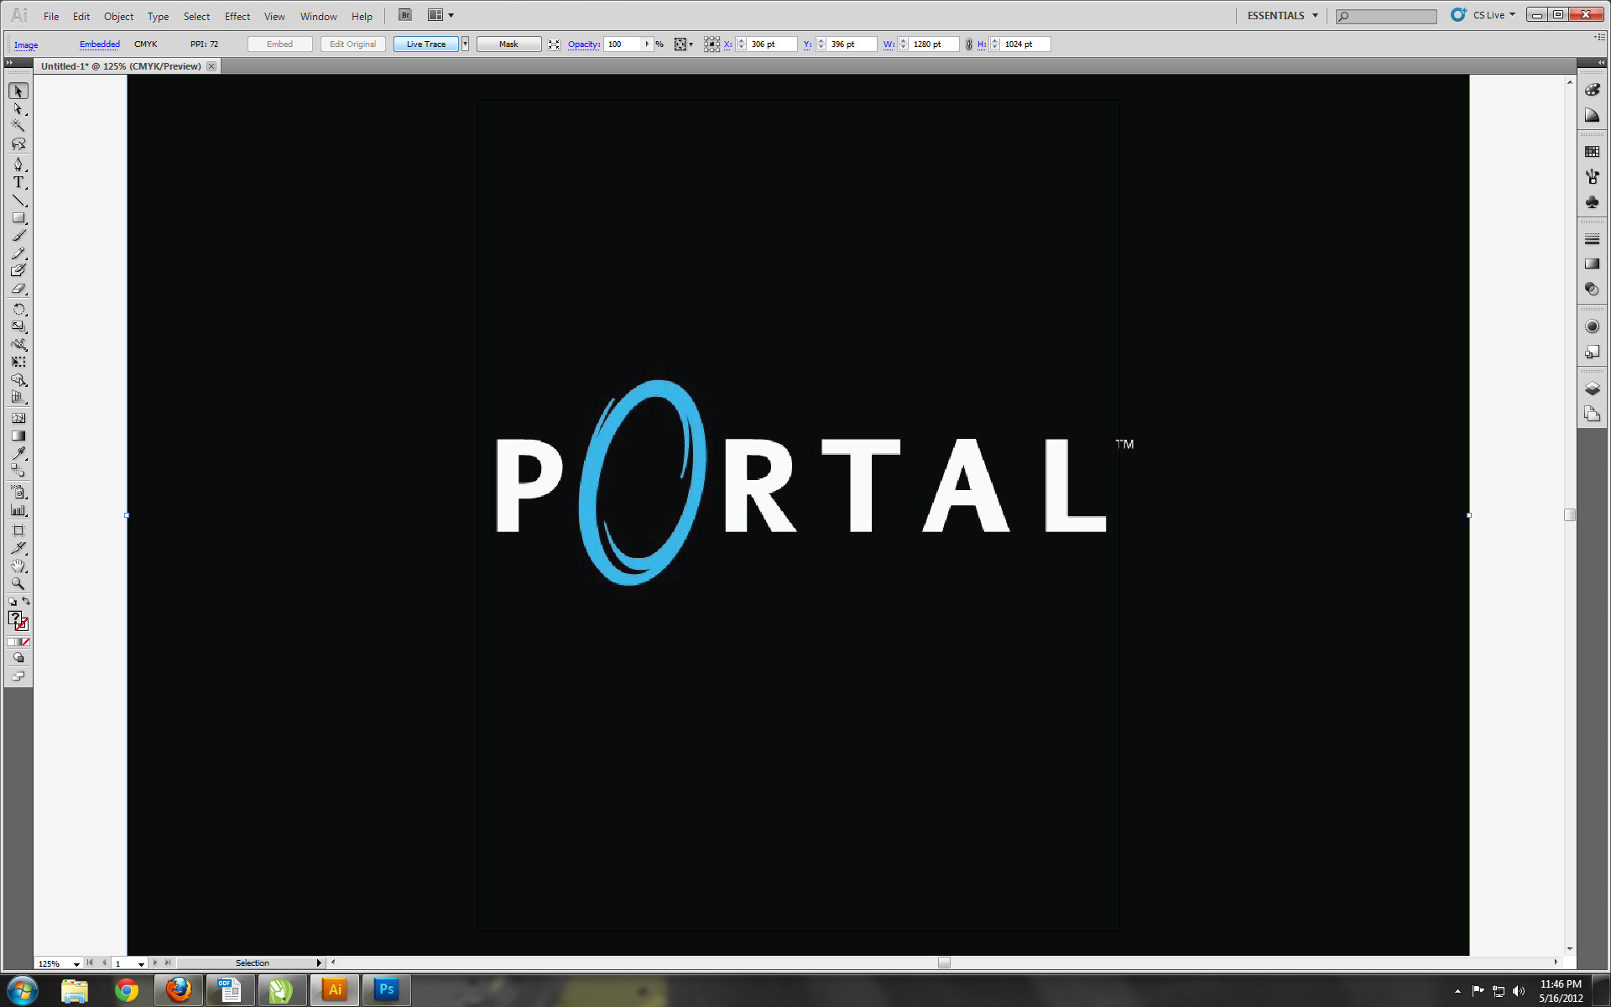Open the Color Guide panel

tap(1592, 115)
